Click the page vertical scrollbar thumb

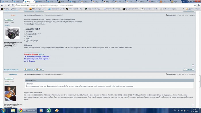(x=200, y=81)
